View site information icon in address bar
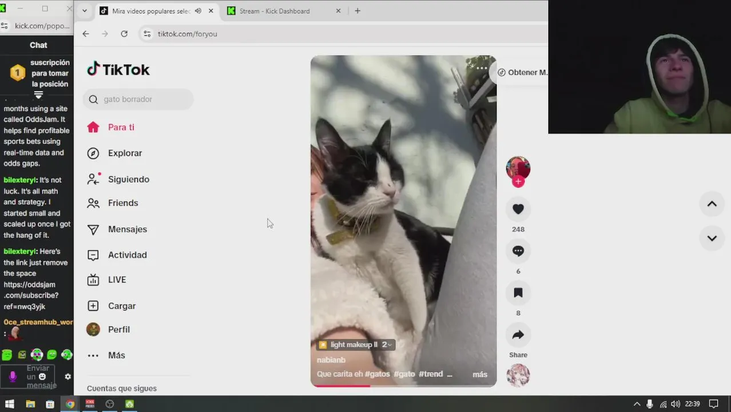 pos(148,34)
